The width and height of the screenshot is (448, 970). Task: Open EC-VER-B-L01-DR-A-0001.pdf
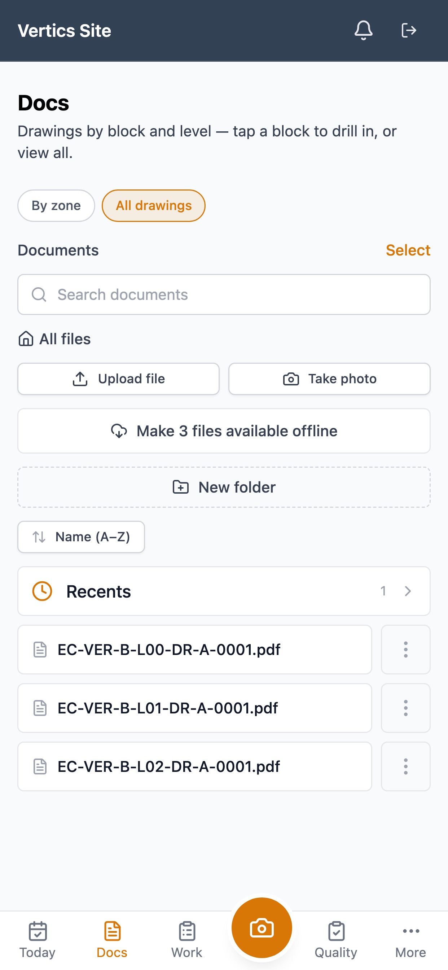(x=195, y=708)
